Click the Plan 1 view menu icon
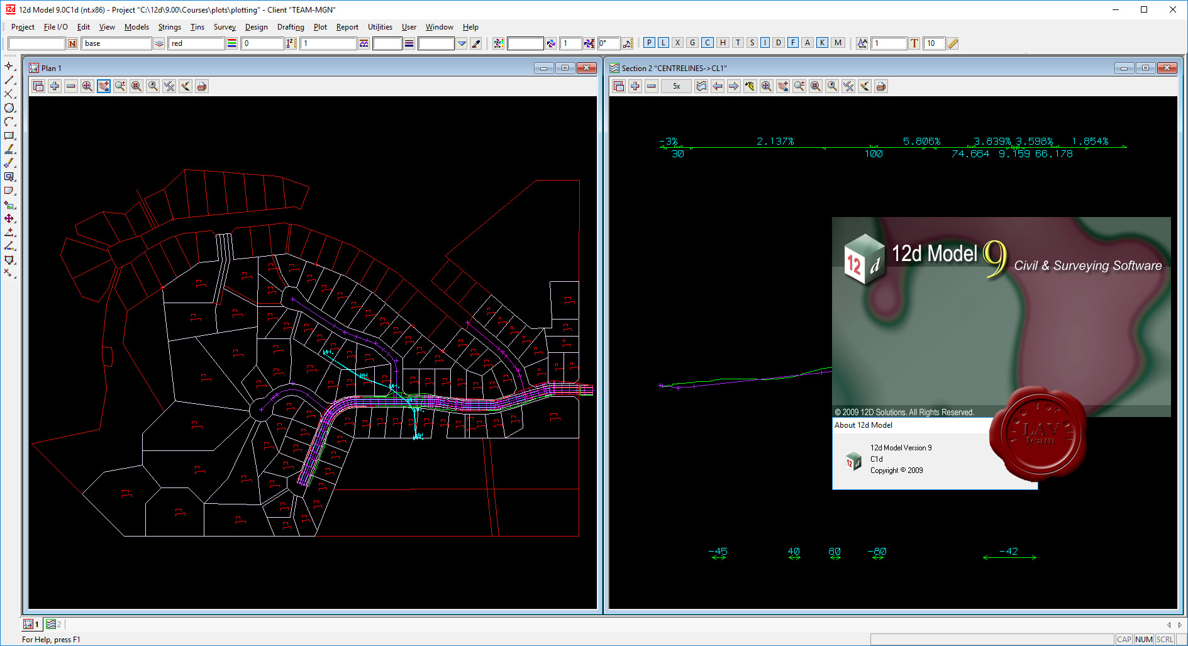 point(38,86)
